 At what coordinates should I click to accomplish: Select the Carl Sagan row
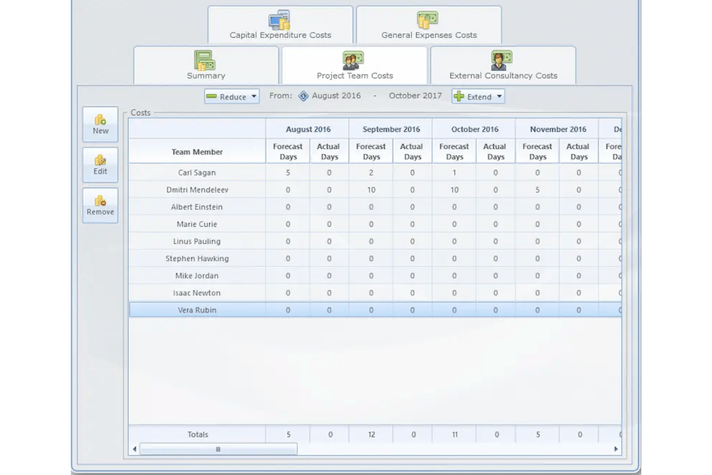point(375,173)
